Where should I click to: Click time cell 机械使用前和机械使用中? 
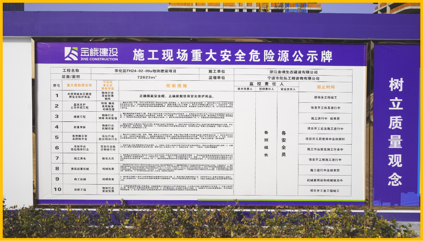click(325, 180)
